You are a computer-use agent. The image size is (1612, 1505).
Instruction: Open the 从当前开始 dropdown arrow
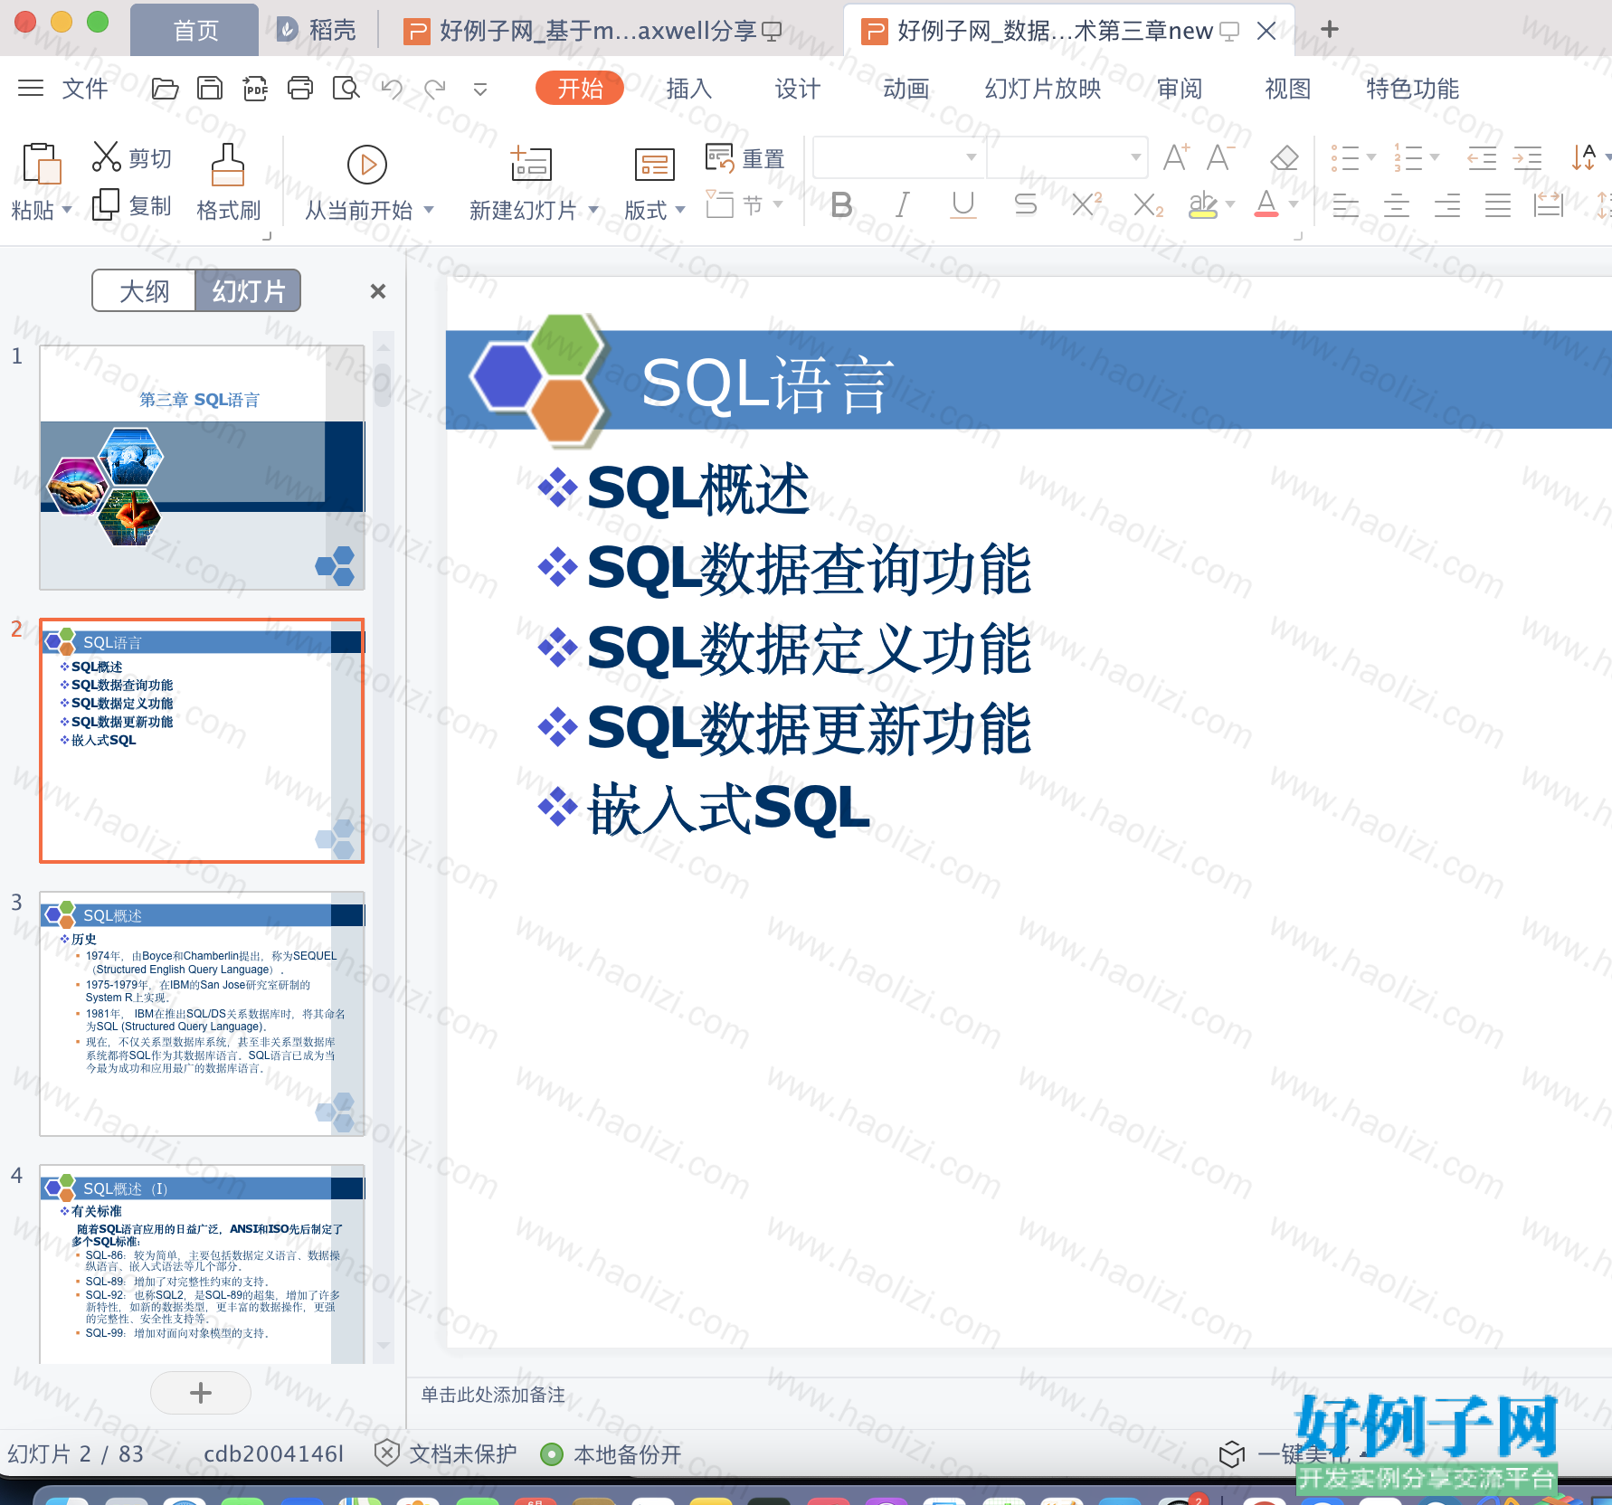point(429,210)
